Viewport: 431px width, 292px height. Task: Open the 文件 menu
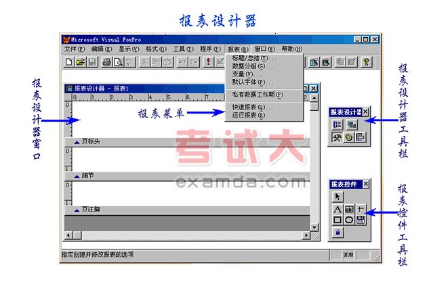(x=75, y=49)
